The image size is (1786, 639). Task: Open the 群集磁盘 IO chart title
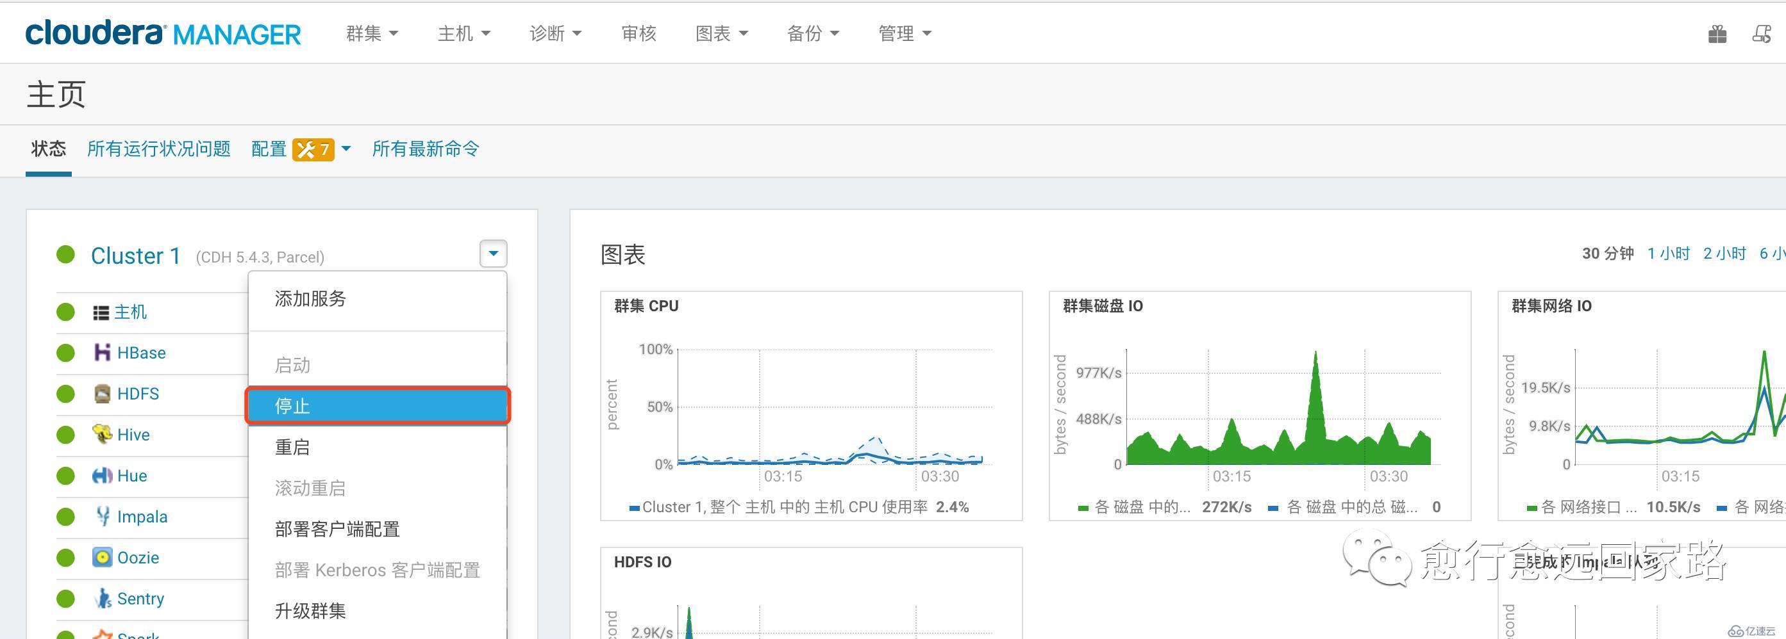(1103, 305)
